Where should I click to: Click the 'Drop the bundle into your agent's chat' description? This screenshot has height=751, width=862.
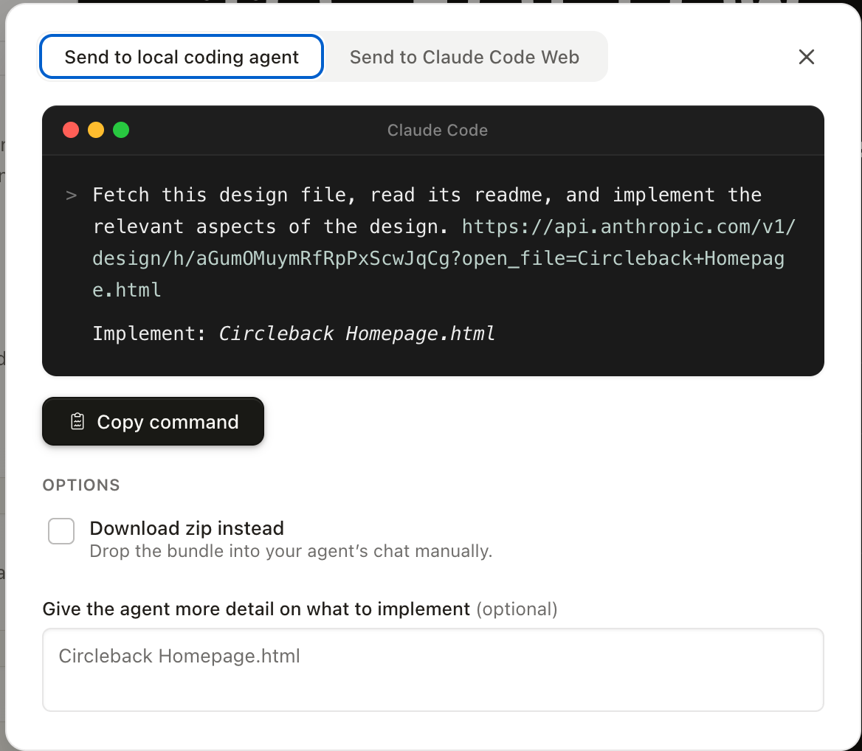click(x=291, y=551)
